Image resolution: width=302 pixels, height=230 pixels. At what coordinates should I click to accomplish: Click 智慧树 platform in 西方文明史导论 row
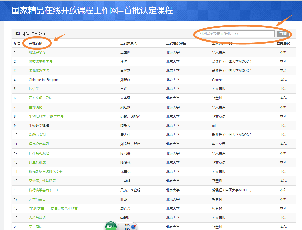click(x=217, y=98)
